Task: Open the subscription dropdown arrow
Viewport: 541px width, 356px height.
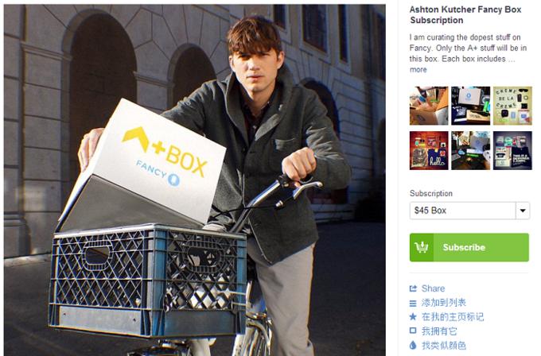Action: click(523, 211)
